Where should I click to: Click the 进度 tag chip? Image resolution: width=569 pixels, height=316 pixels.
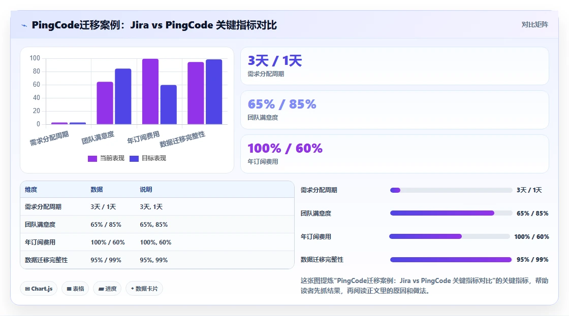click(107, 289)
